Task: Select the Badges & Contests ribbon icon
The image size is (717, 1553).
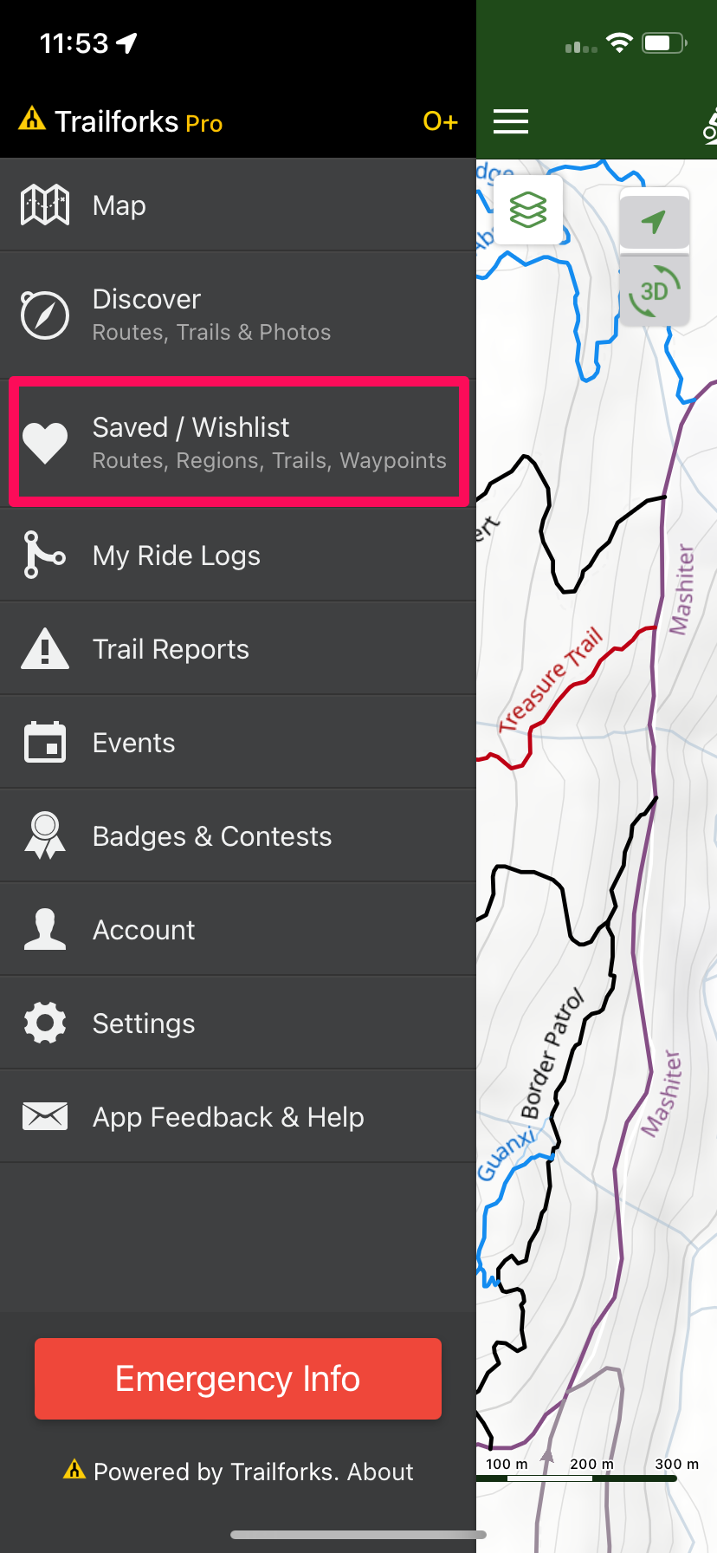Action: [44, 835]
